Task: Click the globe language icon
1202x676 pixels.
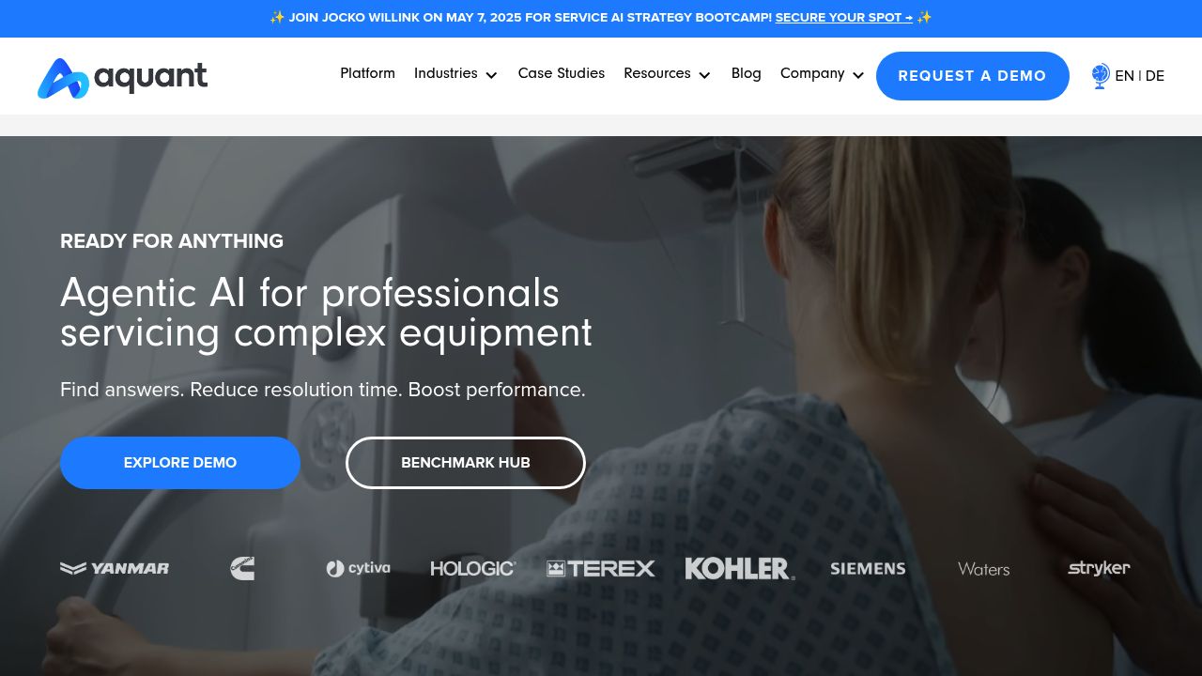Action: click(x=1101, y=76)
